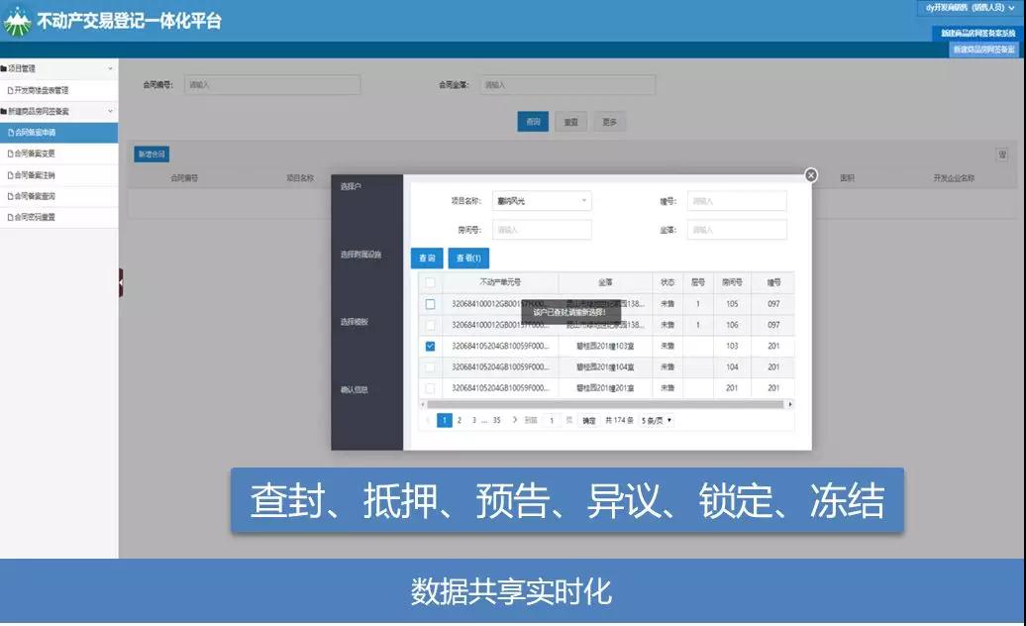Check the row for room 105
Image resolution: width=1026 pixels, height=626 pixels.
click(x=430, y=304)
